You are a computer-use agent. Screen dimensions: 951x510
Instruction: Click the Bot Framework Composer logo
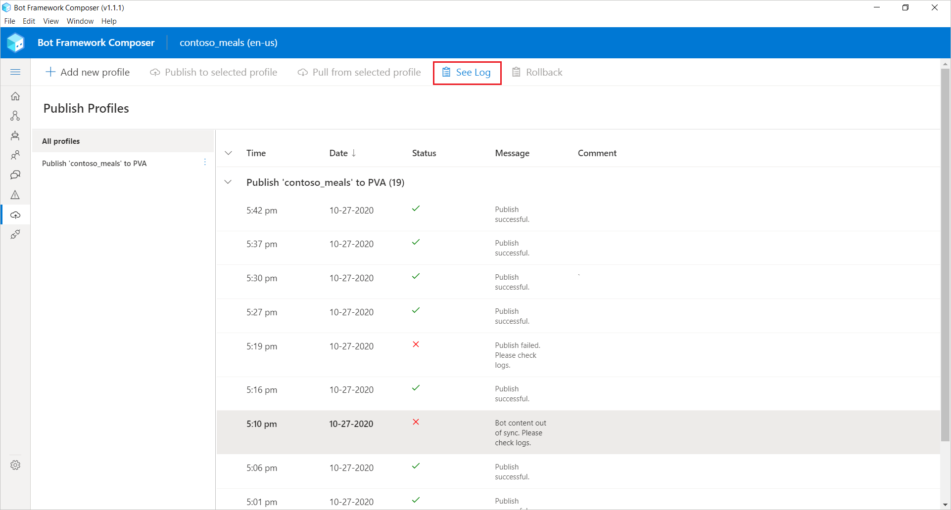(16, 43)
